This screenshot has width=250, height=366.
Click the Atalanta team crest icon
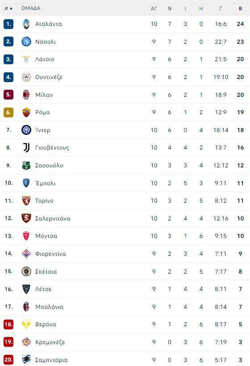click(x=26, y=24)
